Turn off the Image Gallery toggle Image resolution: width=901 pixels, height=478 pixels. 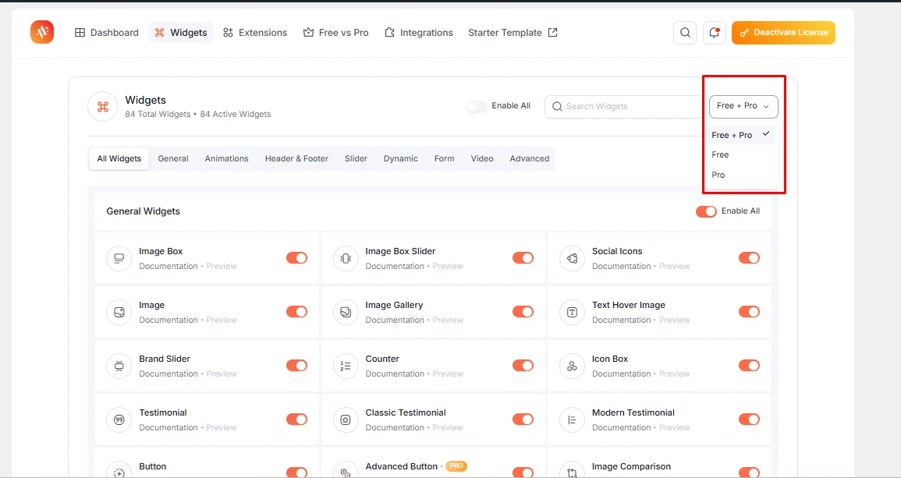click(523, 311)
